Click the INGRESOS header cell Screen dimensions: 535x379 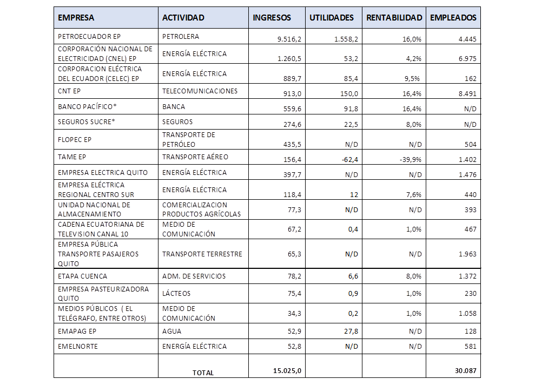tap(276, 18)
